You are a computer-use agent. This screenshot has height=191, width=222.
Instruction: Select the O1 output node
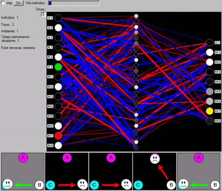[210, 43]
